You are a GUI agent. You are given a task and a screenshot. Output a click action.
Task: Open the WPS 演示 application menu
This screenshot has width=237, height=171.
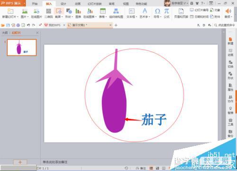click(13, 3)
